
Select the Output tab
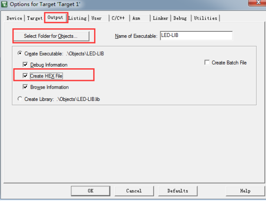point(55,17)
